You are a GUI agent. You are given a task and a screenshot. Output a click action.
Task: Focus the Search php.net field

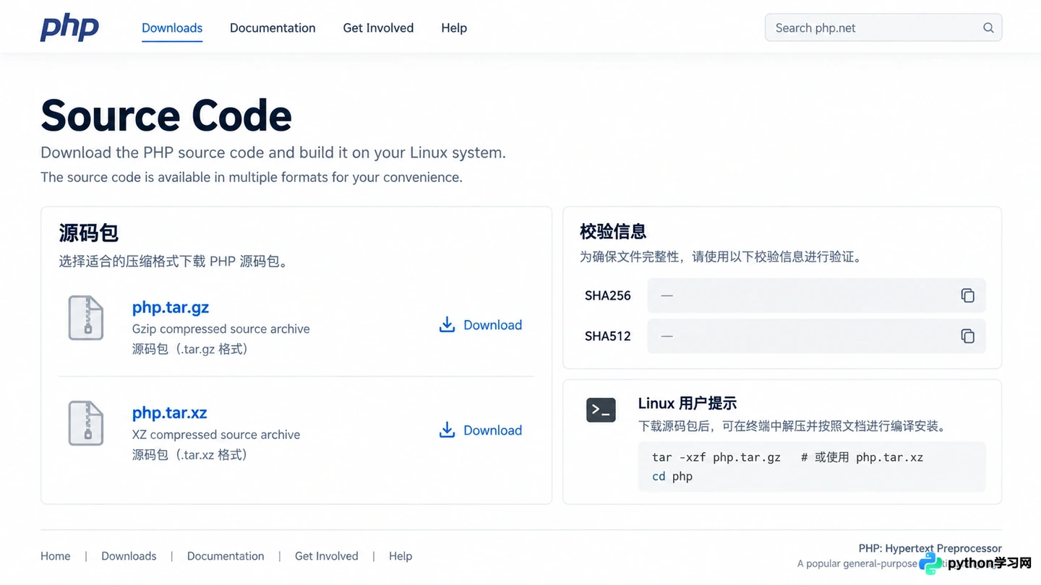click(x=883, y=28)
